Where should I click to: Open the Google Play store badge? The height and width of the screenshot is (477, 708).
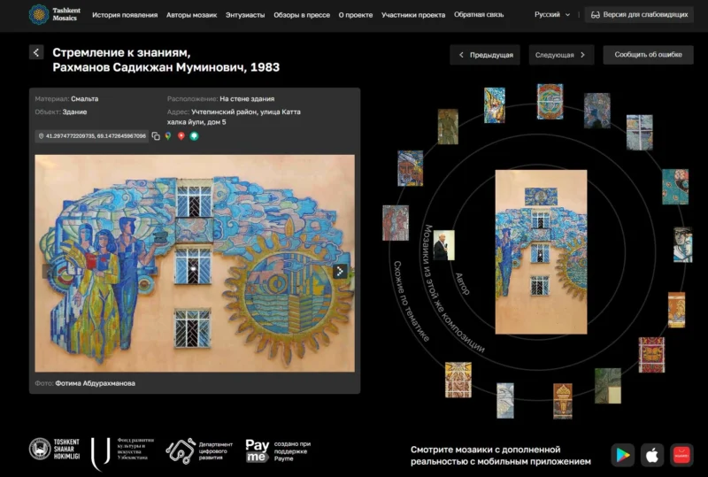tap(624, 455)
